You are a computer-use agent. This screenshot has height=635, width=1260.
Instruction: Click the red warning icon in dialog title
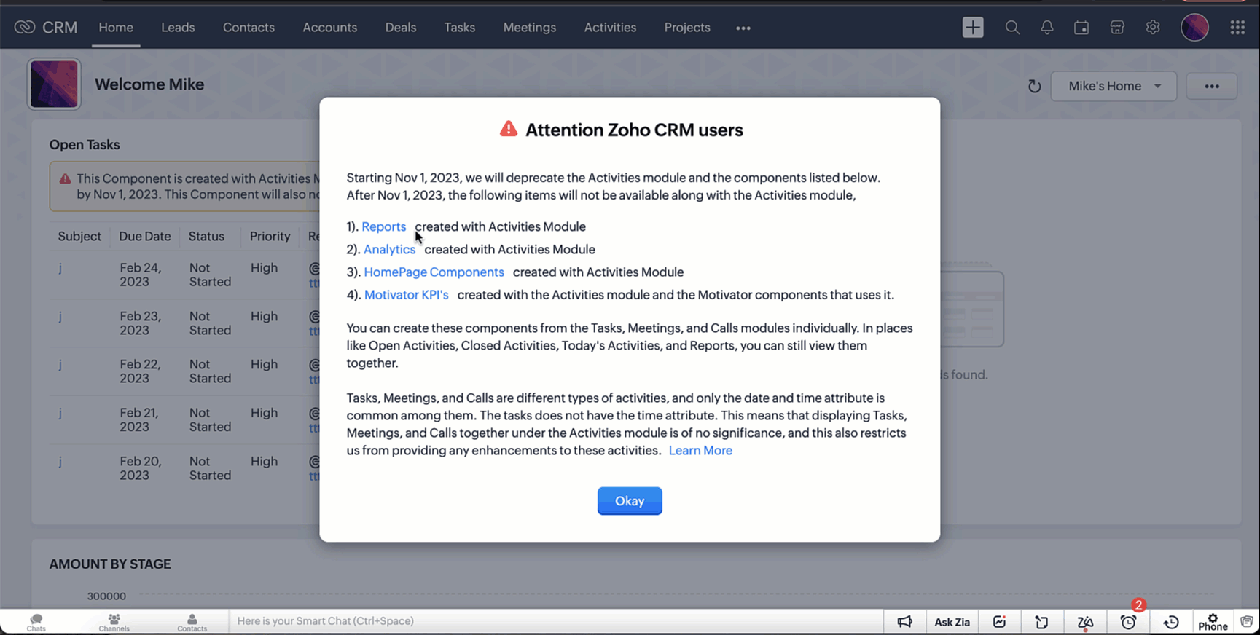(509, 130)
